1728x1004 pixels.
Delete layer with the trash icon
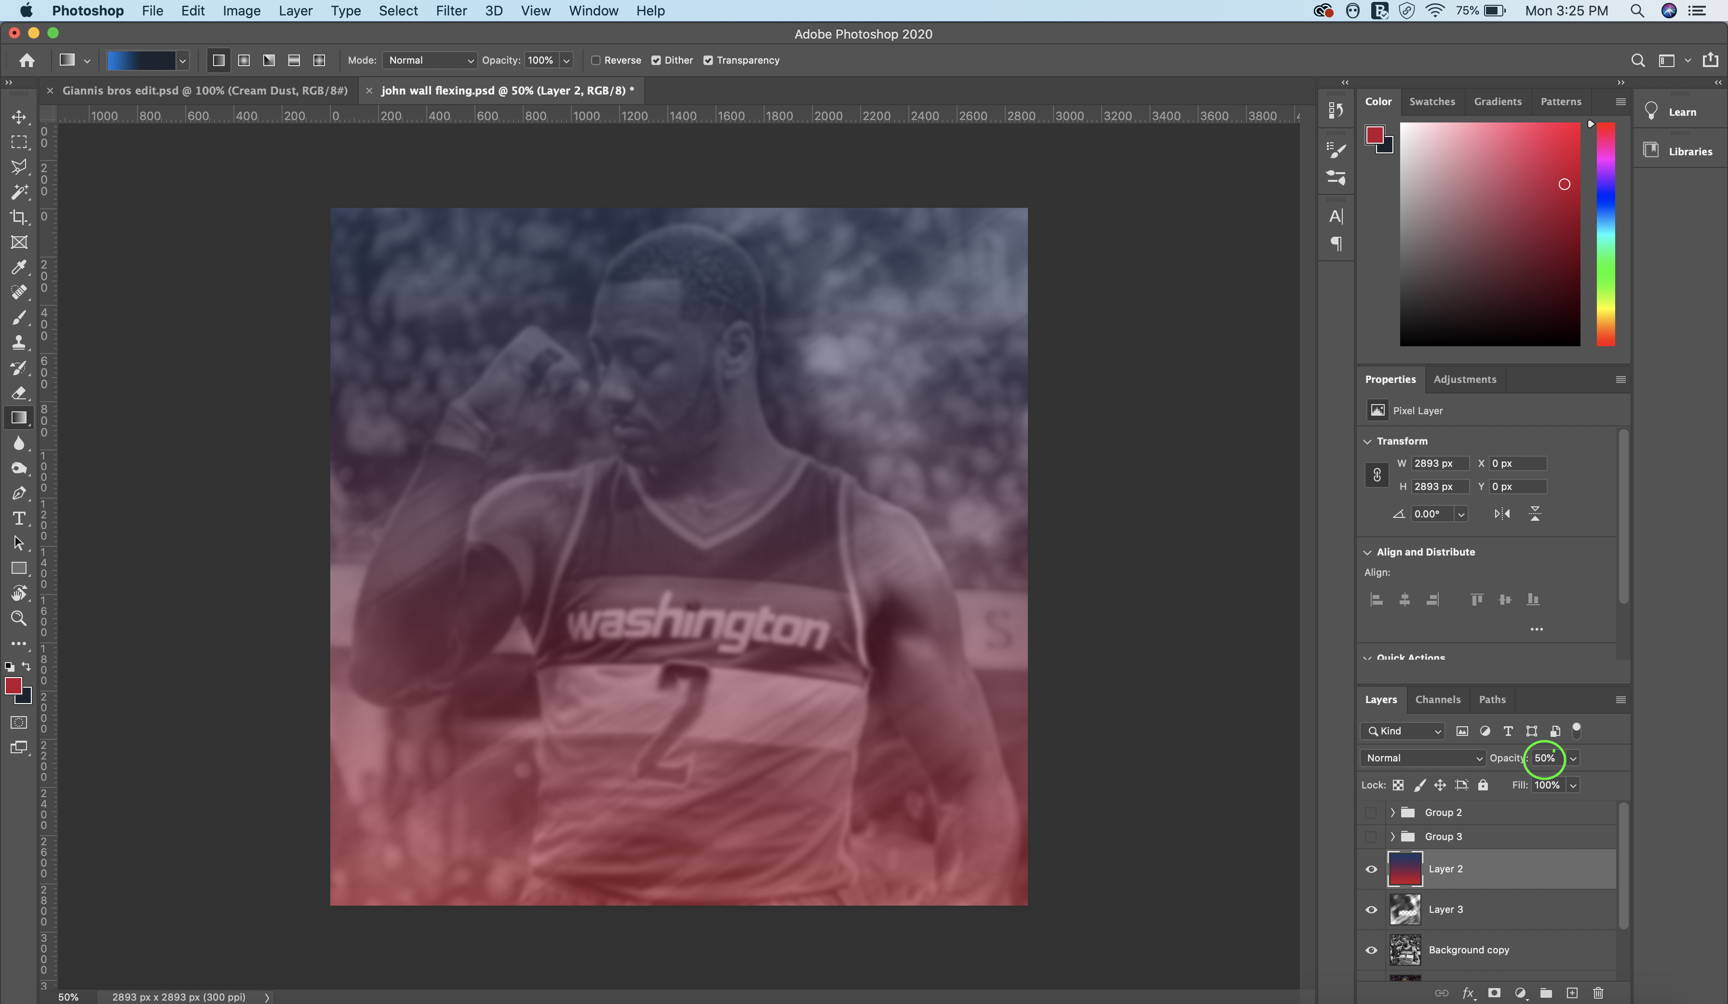point(1598,992)
